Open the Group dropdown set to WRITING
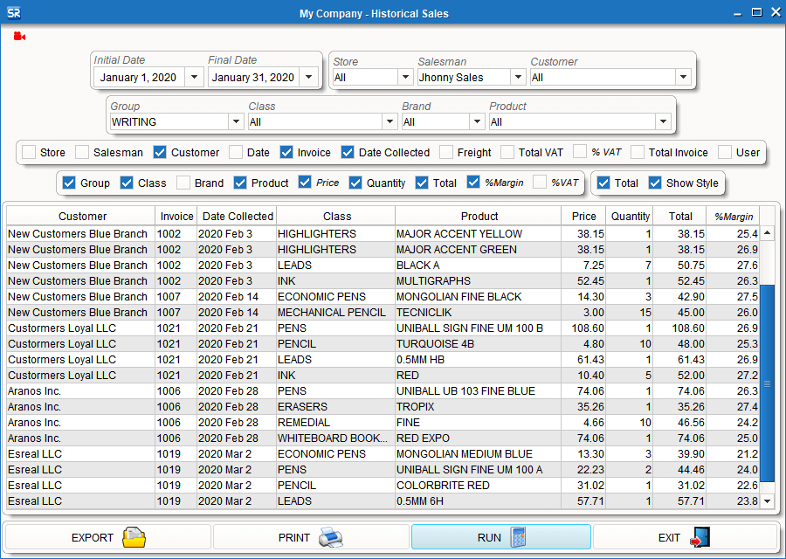Viewport: 786px width, 559px height. pyautogui.click(x=236, y=121)
